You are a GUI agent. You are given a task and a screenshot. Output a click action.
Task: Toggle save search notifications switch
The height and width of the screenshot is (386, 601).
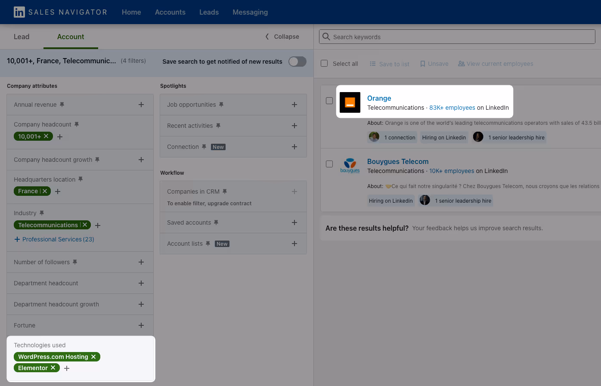coord(297,62)
